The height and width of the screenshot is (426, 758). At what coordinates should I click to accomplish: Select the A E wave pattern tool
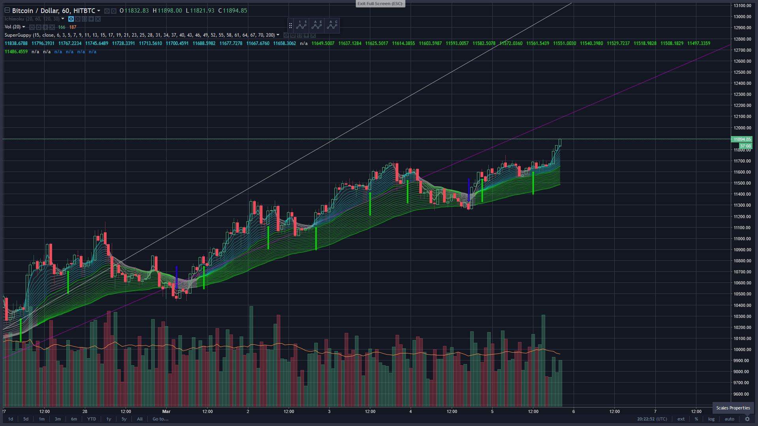tap(317, 25)
